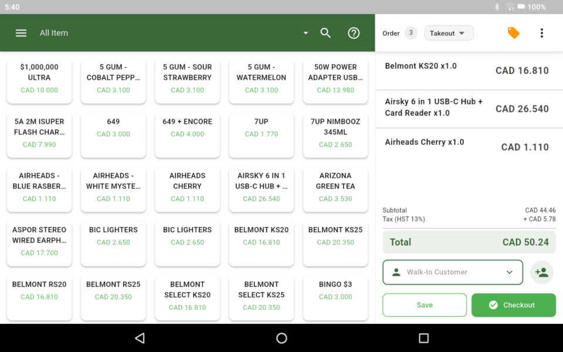Add $1,000,000 ULTRA item
The width and height of the screenshot is (563, 352).
point(39,81)
